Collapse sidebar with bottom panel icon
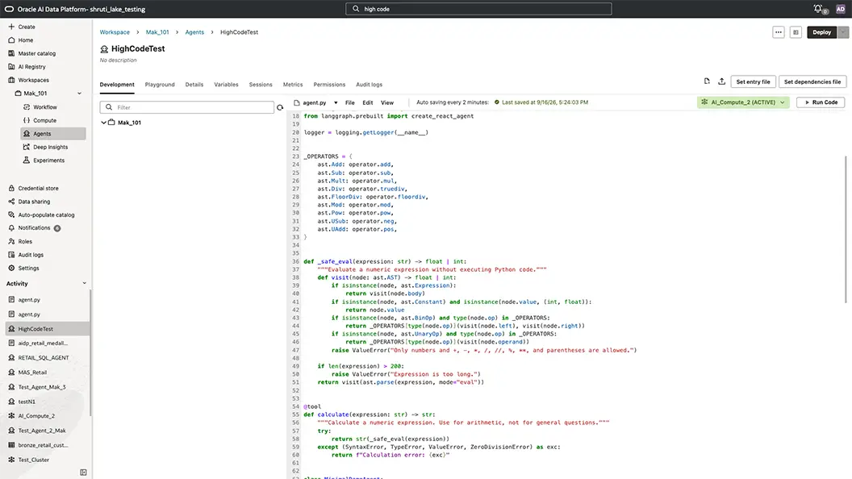This screenshot has width=852, height=479. click(83, 473)
